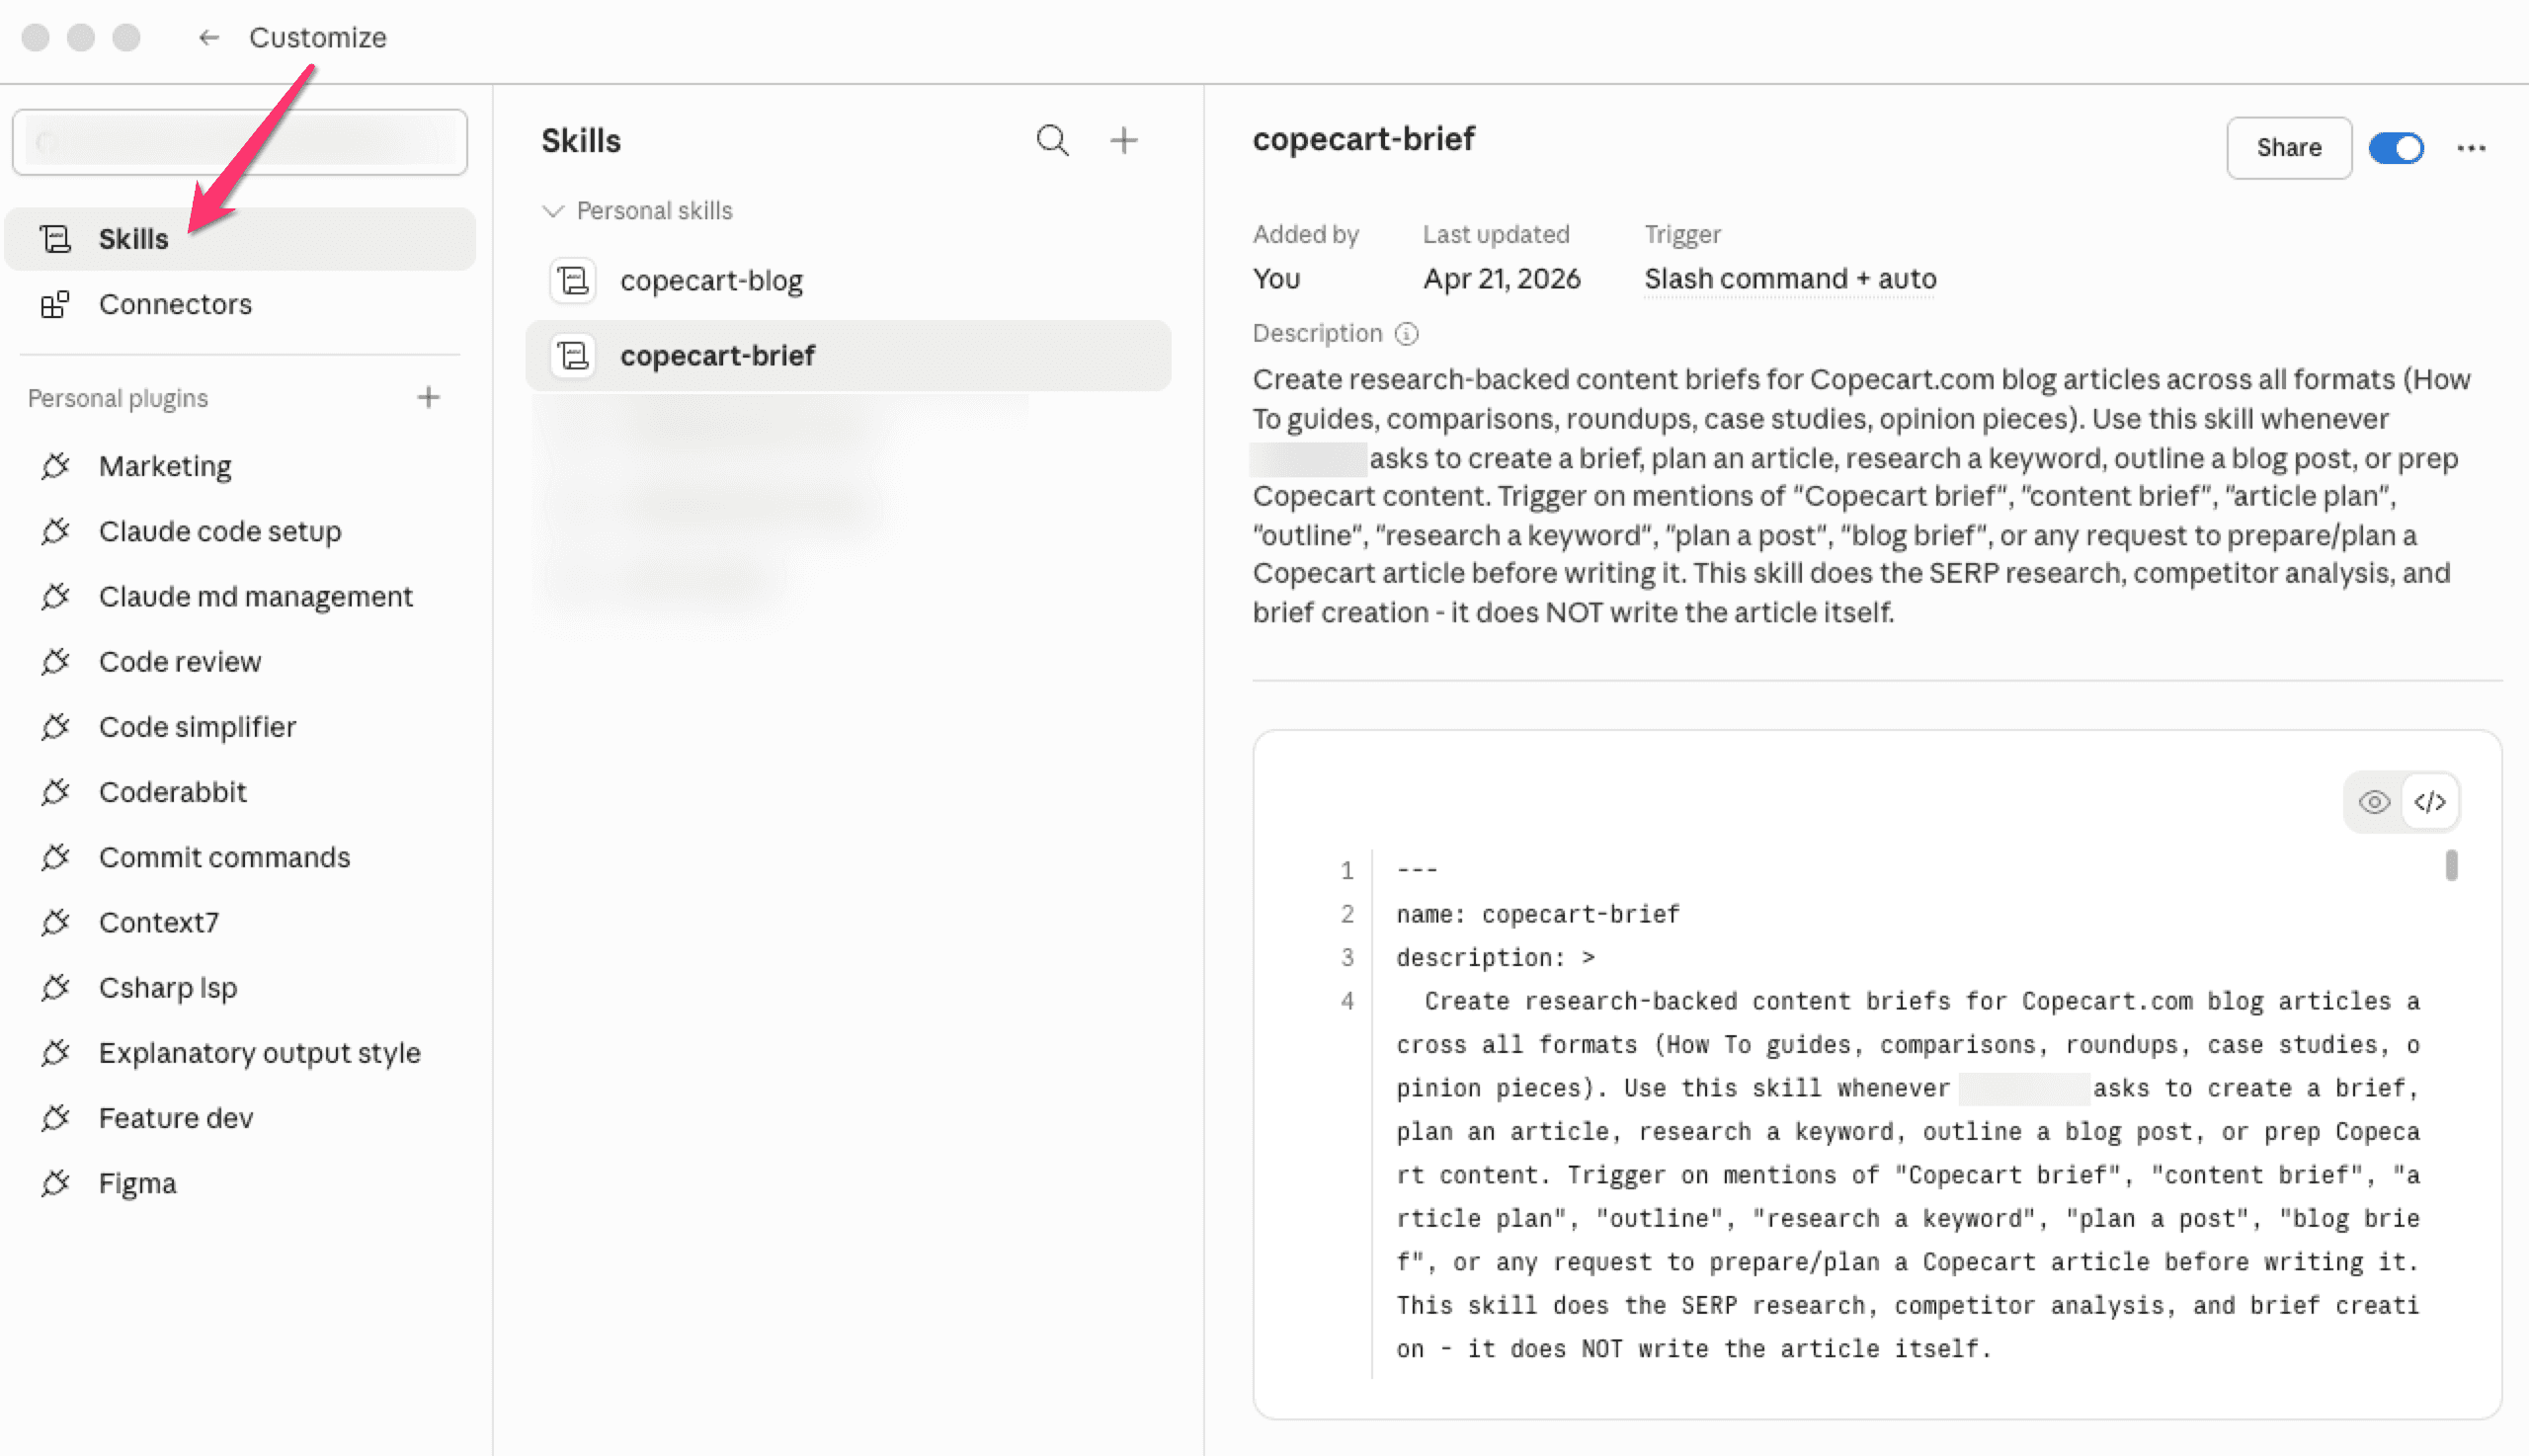The image size is (2529, 1456).
Task: Select the Figma plugin icon
Action: tap(56, 1183)
